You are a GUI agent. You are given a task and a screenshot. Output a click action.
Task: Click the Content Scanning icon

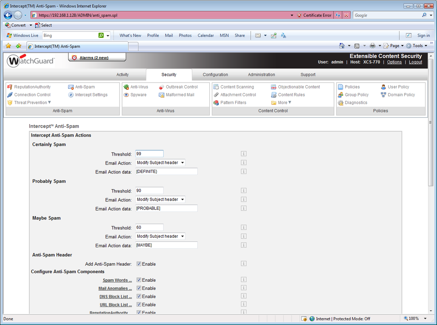click(x=216, y=87)
